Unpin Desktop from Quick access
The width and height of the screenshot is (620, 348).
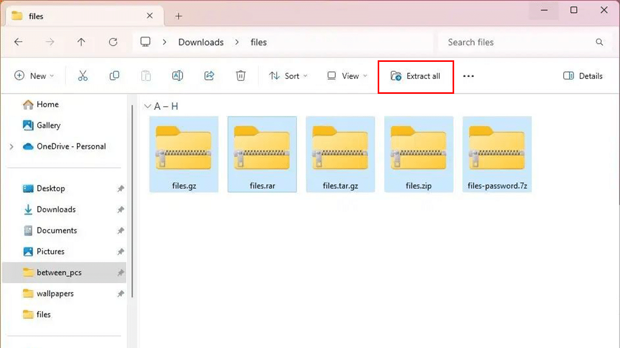pos(120,188)
